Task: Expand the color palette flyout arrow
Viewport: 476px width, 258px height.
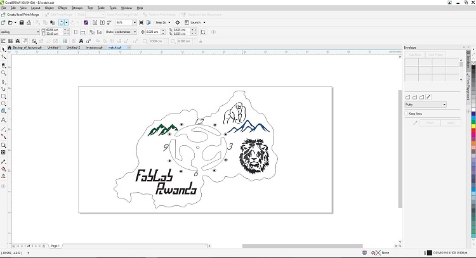Action: (473, 49)
